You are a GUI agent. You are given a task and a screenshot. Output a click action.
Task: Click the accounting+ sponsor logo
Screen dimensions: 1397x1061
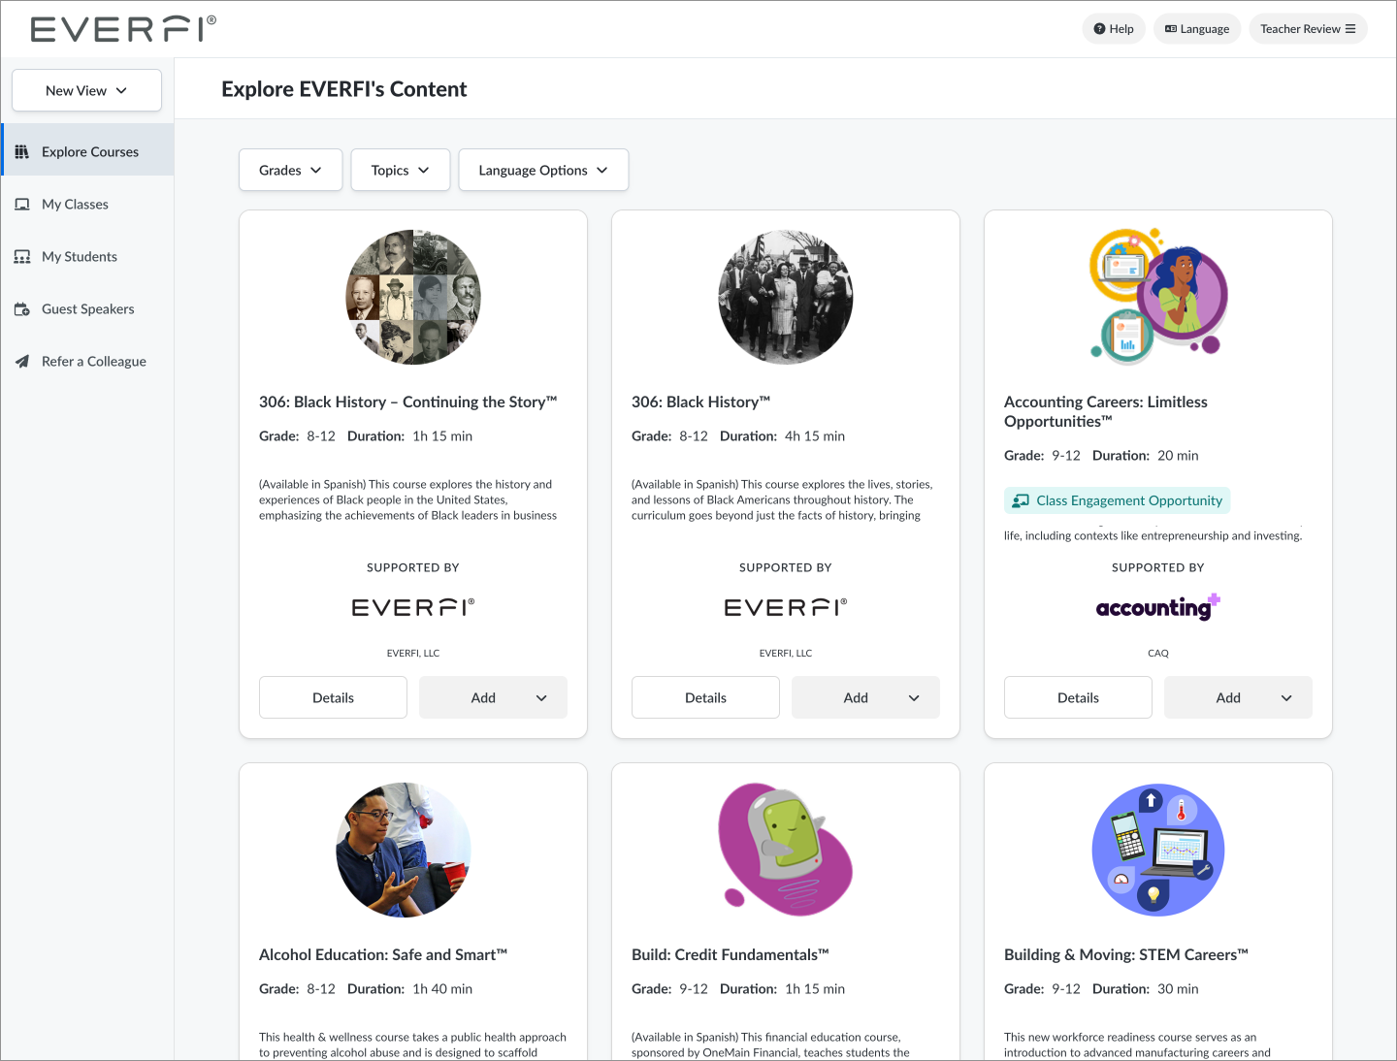coord(1158,607)
